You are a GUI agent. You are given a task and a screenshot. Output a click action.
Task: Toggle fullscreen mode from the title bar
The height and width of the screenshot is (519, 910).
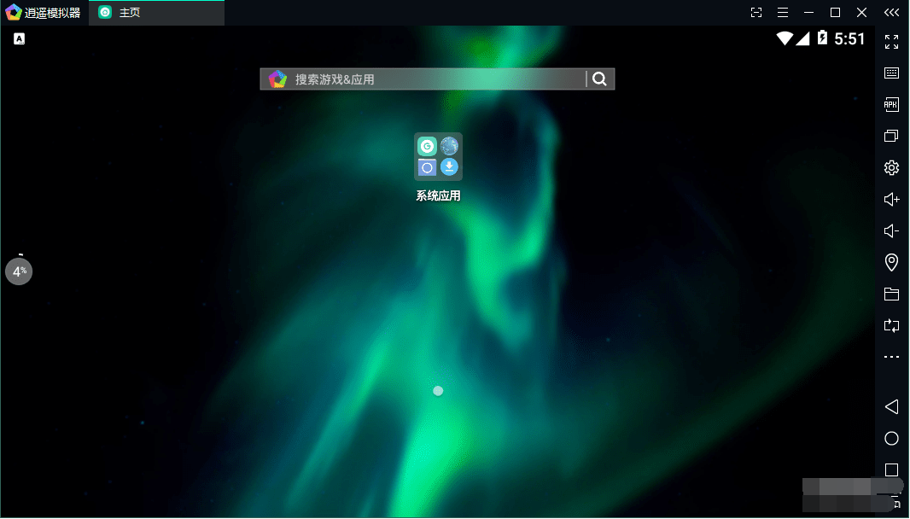click(755, 12)
